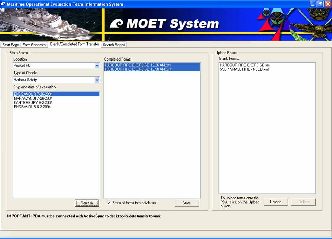Close the MOET System window
This screenshot has height=239, width=332.
click(x=328, y=4)
